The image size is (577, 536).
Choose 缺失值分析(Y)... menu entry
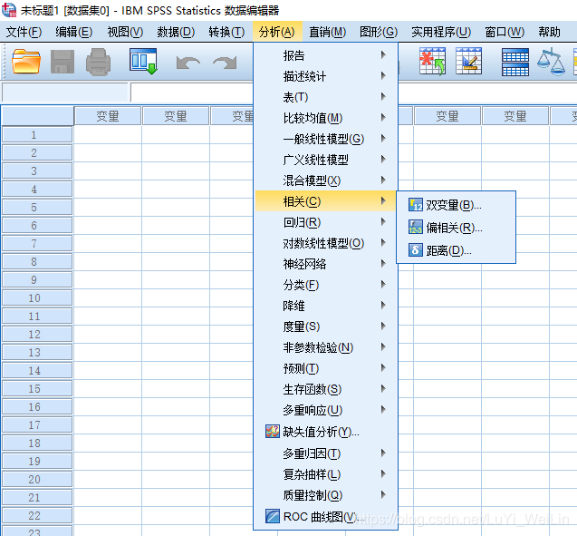pos(326,432)
